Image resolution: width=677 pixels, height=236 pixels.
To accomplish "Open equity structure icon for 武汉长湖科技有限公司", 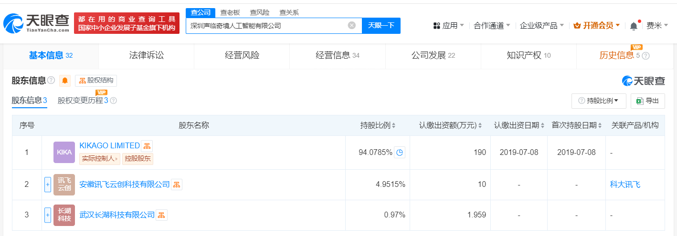I will (162, 215).
